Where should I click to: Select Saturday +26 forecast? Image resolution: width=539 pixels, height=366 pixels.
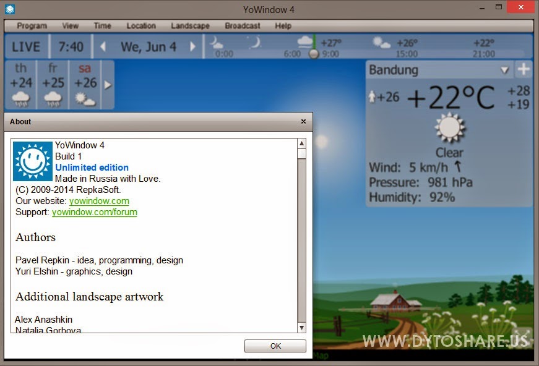(x=85, y=85)
